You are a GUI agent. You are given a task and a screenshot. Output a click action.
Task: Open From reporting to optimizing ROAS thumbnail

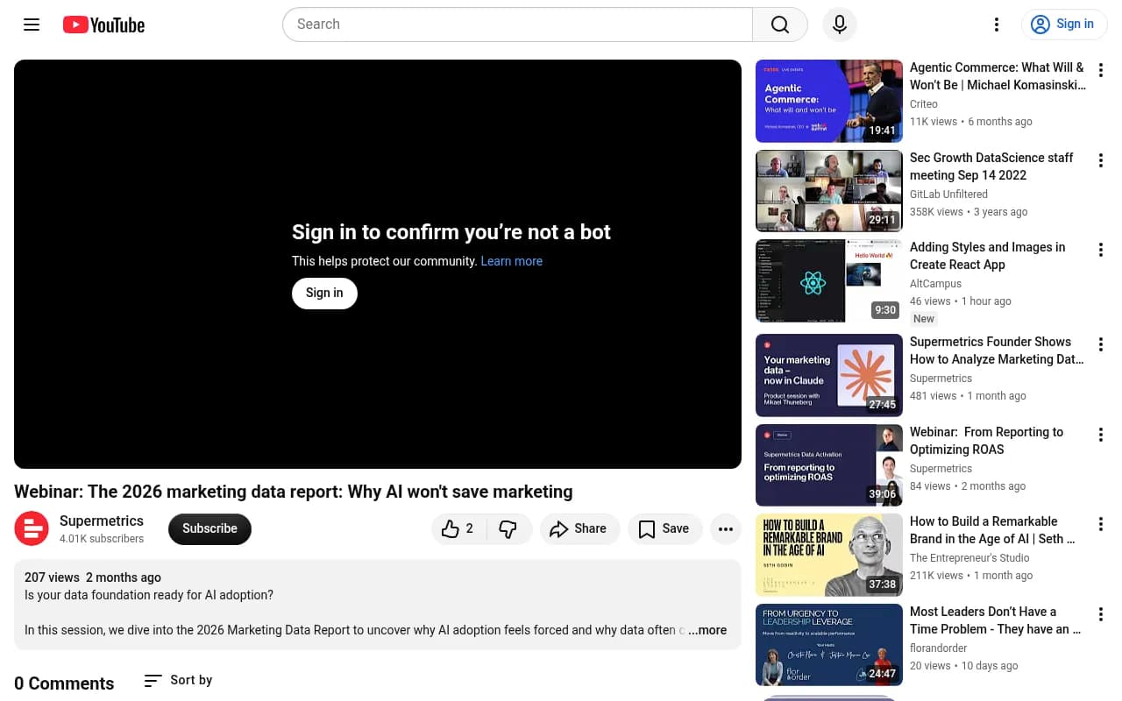pos(829,465)
